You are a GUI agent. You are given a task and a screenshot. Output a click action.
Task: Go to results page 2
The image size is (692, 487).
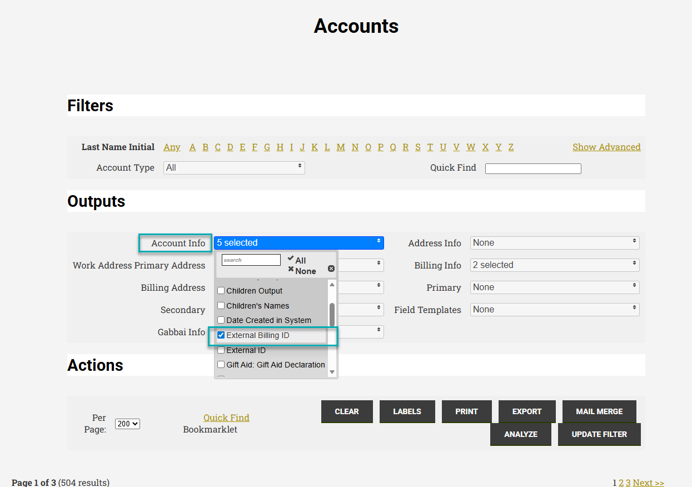point(621,483)
